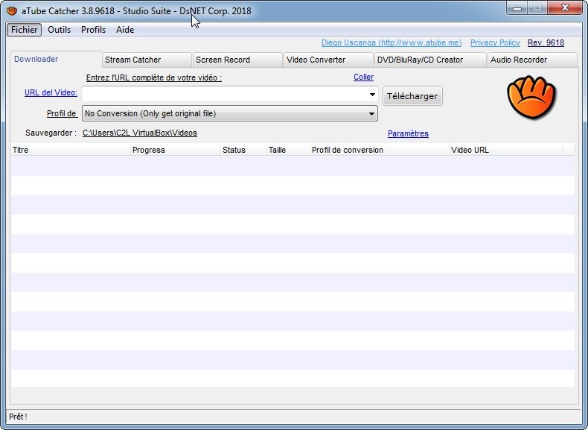This screenshot has height=430, width=588.
Task: Open the save folder path link
Action: click(139, 133)
